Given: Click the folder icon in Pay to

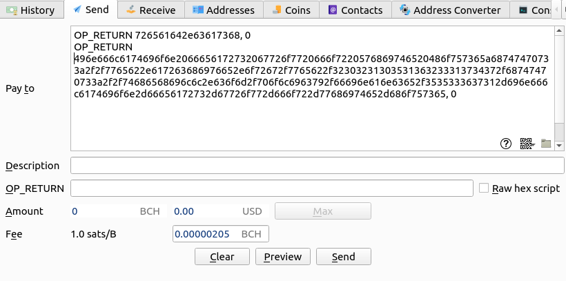Looking at the screenshot, I should (x=546, y=144).
